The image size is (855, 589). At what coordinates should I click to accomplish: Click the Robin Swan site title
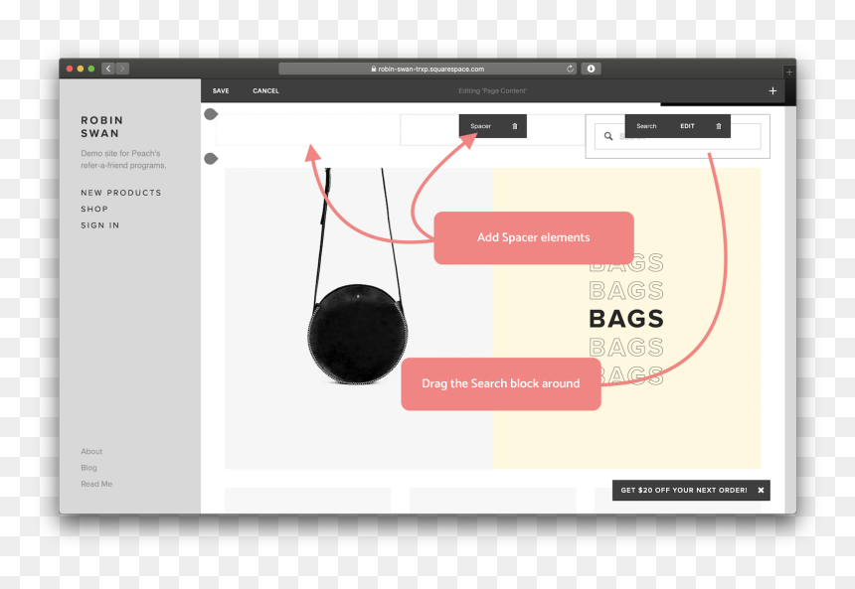point(102,127)
